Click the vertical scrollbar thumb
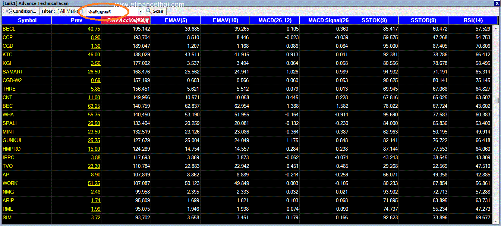 point(496,100)
